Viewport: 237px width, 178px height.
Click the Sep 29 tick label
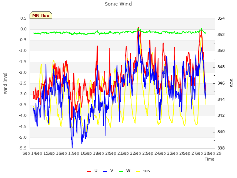pyautogui.click(x=215, y=153)
